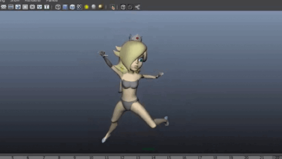Screen dimensions: 282x159
Task: Jump to frame 6 on the timeline
Action: pos(28,157)
